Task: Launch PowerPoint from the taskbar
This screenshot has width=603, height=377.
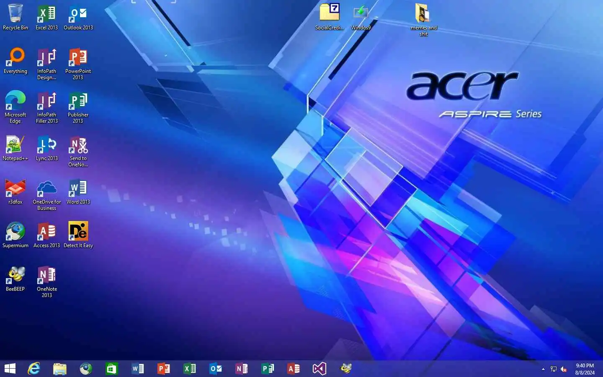Action: [x=164, y=369]
